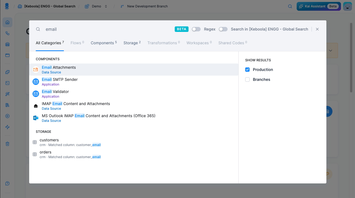355x198 pixels.
Task: Check the Branches checkbox
Action: click(247, 79)
